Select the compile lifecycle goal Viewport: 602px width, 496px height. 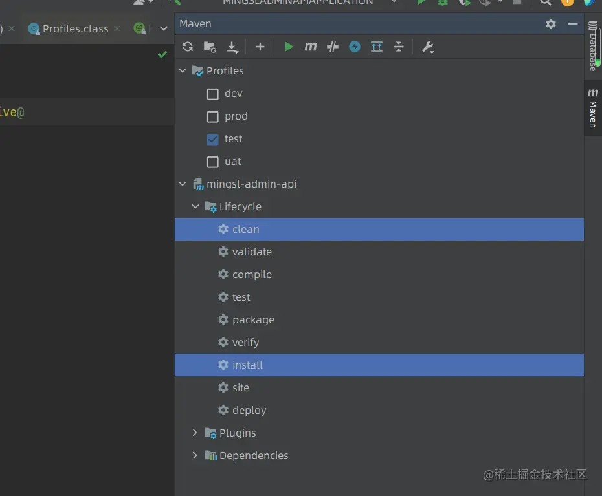coord(379,275)
